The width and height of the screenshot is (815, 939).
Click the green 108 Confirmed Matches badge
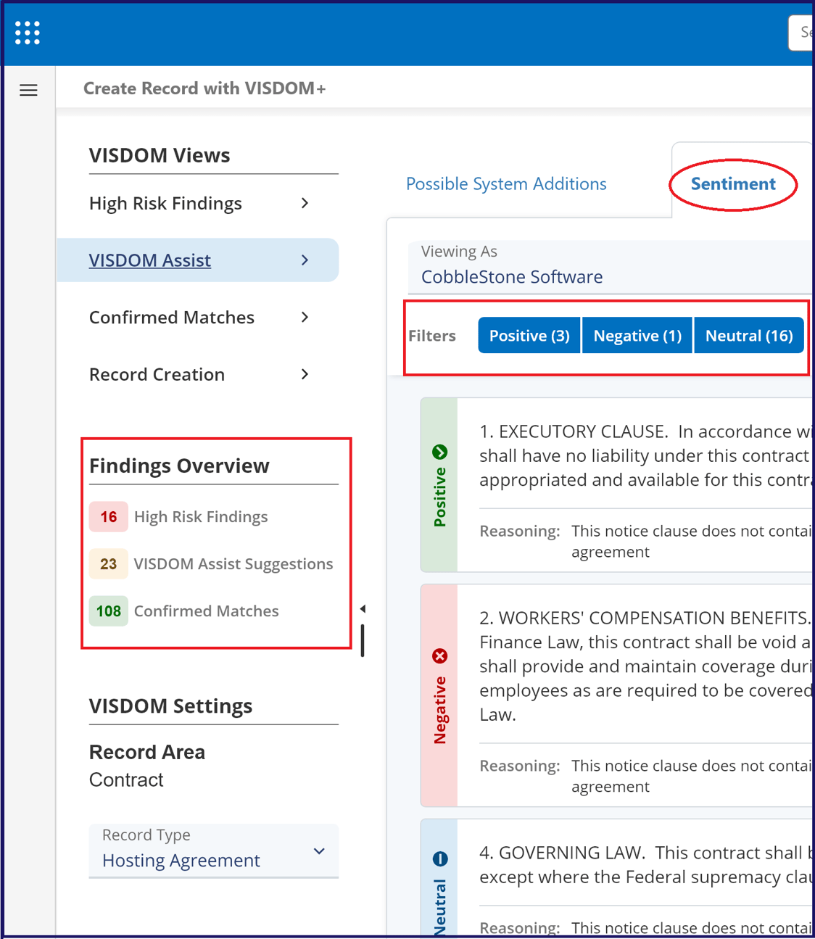[109, 611]
